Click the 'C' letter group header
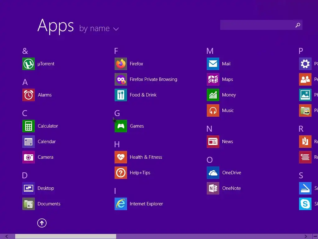 [25, 113]
